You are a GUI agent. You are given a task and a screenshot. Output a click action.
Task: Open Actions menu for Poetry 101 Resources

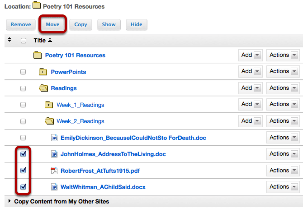click(283, 55)
